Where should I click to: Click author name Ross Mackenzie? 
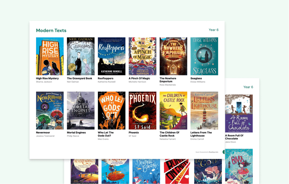(x=167, y=85)
